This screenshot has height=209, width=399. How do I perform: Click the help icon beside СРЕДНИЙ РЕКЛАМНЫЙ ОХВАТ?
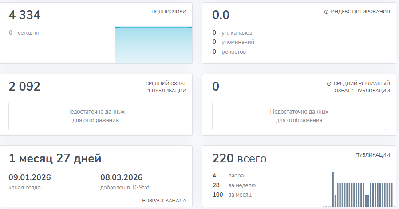(x=329, y=83)
